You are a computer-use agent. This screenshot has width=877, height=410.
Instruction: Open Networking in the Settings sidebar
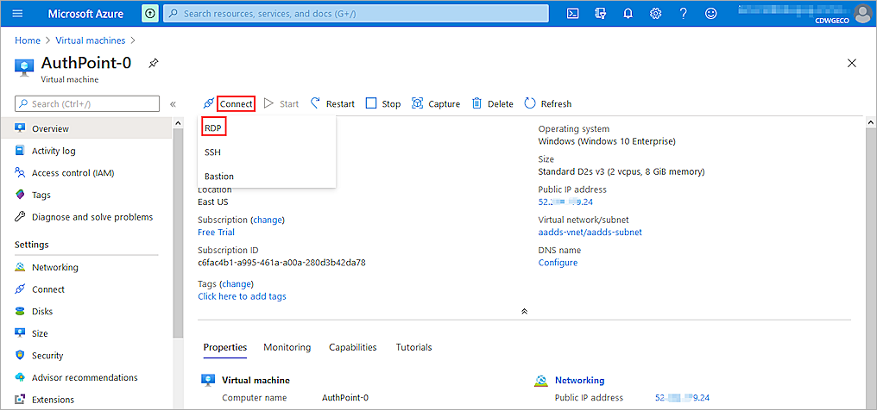pos(54,267)
